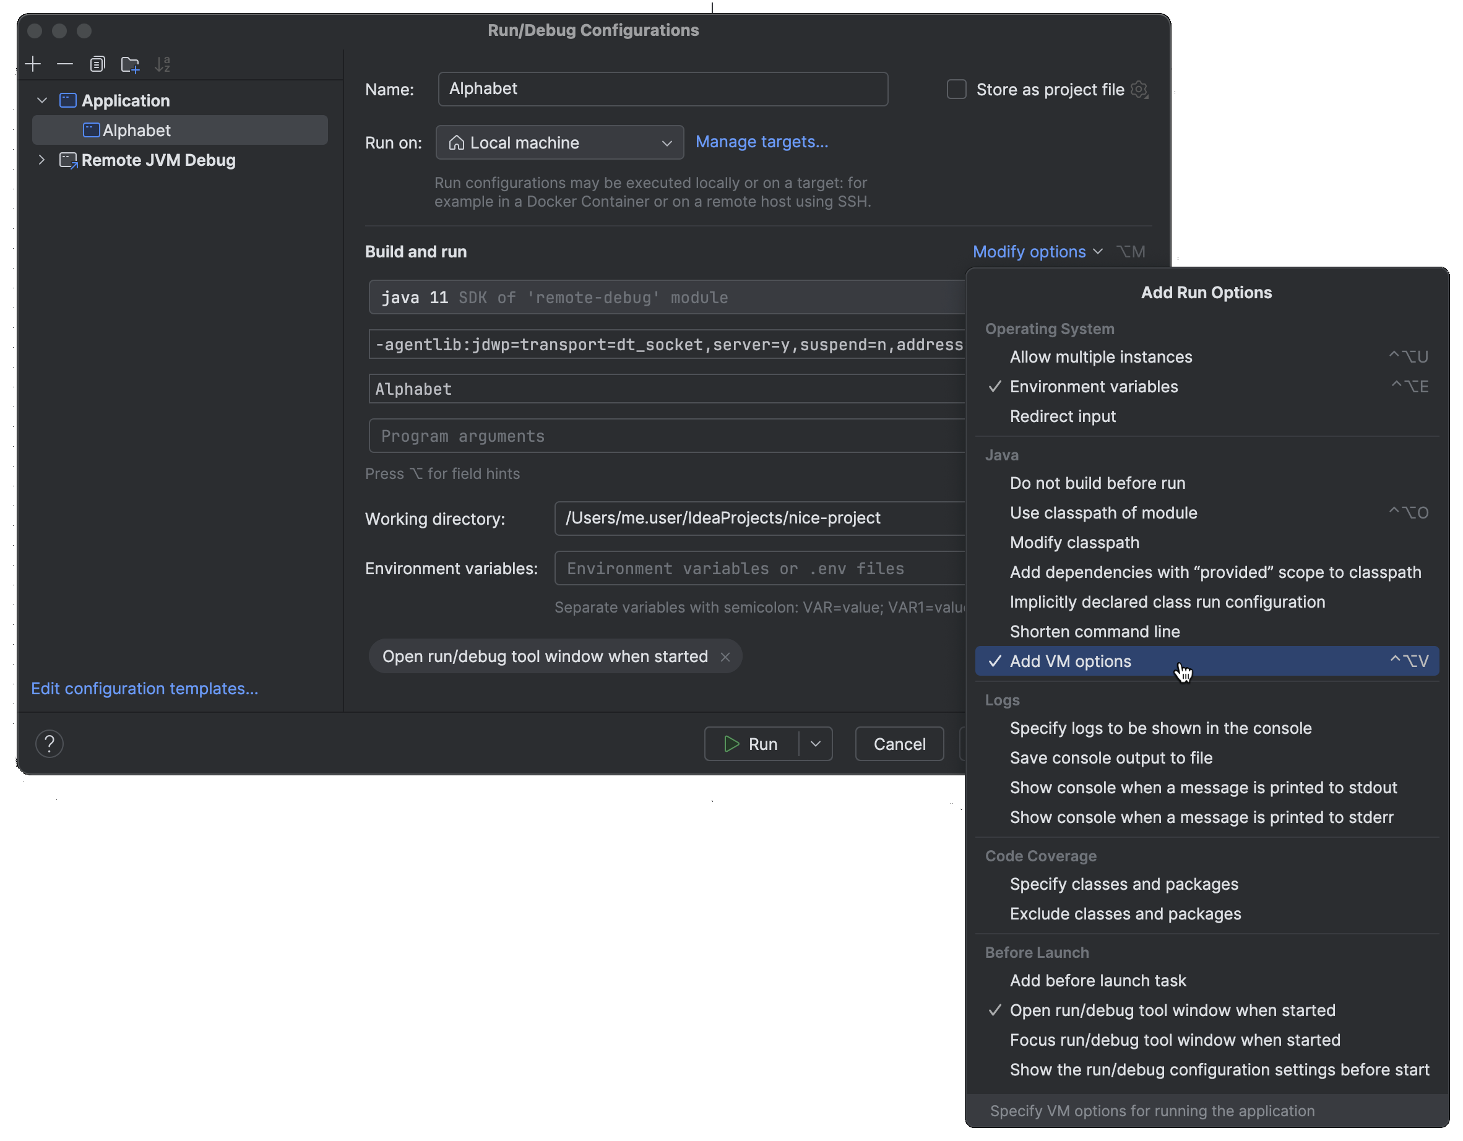Expand the Remote JVM Debug group
This screenshot has height=1141, width=1463.
click(41, 160)
